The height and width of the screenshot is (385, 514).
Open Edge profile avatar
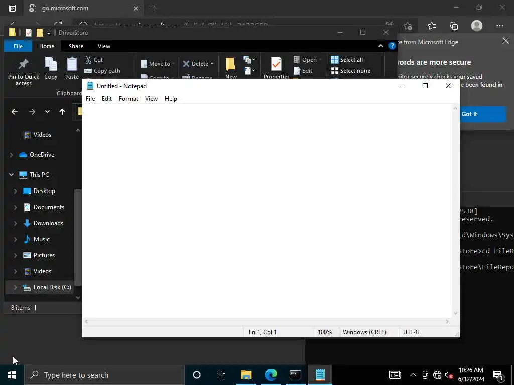[477, 26]
